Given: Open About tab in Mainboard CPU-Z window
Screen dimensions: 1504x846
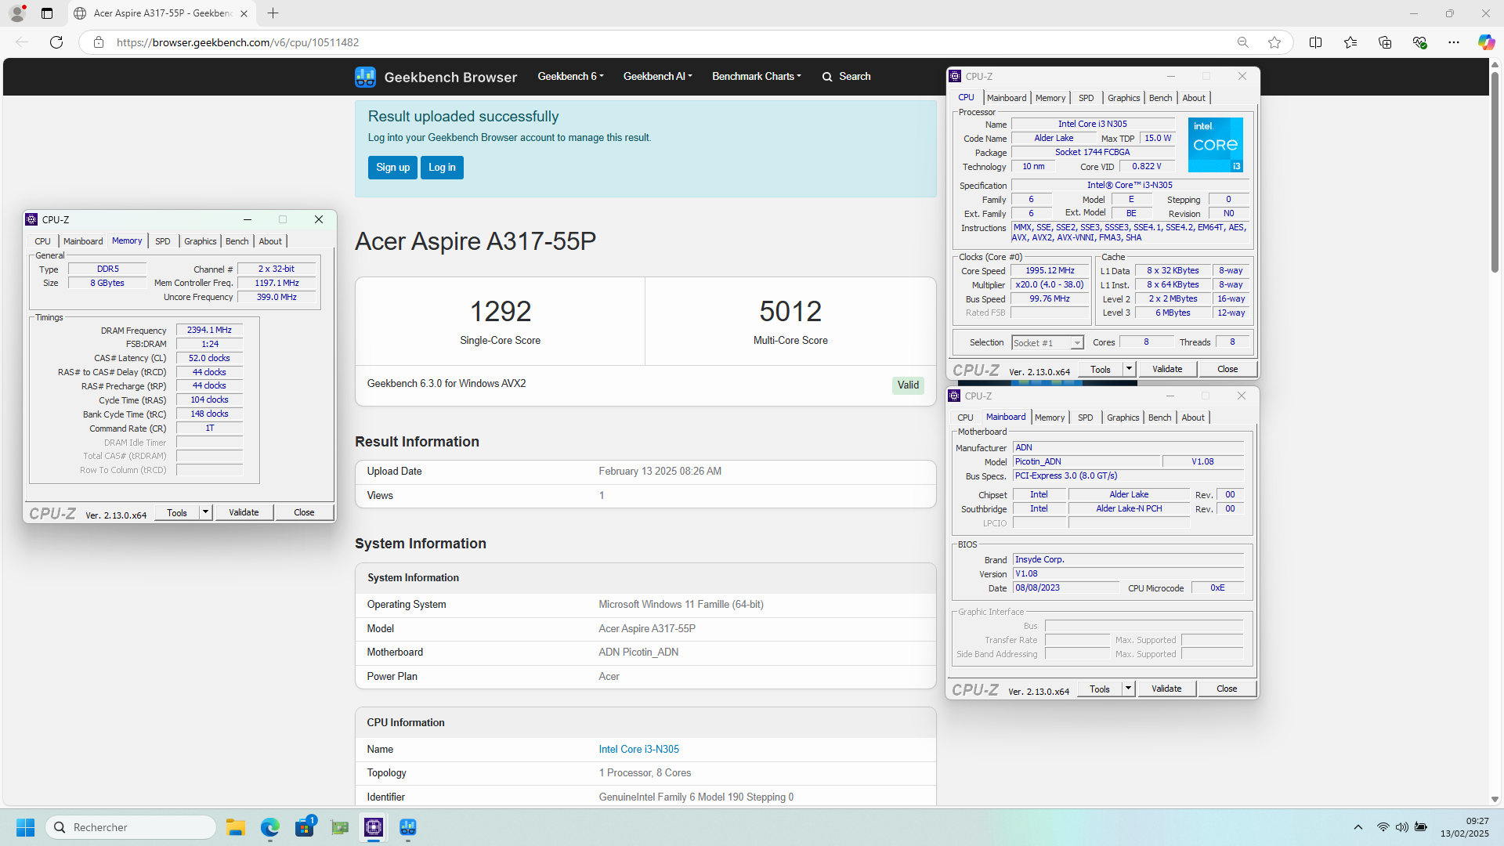Looking at the screenshot, I should click(x=1193, y=418).
